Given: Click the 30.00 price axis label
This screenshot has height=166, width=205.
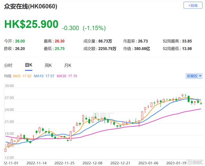Looking at the screenshot, I should click(9, 86).
